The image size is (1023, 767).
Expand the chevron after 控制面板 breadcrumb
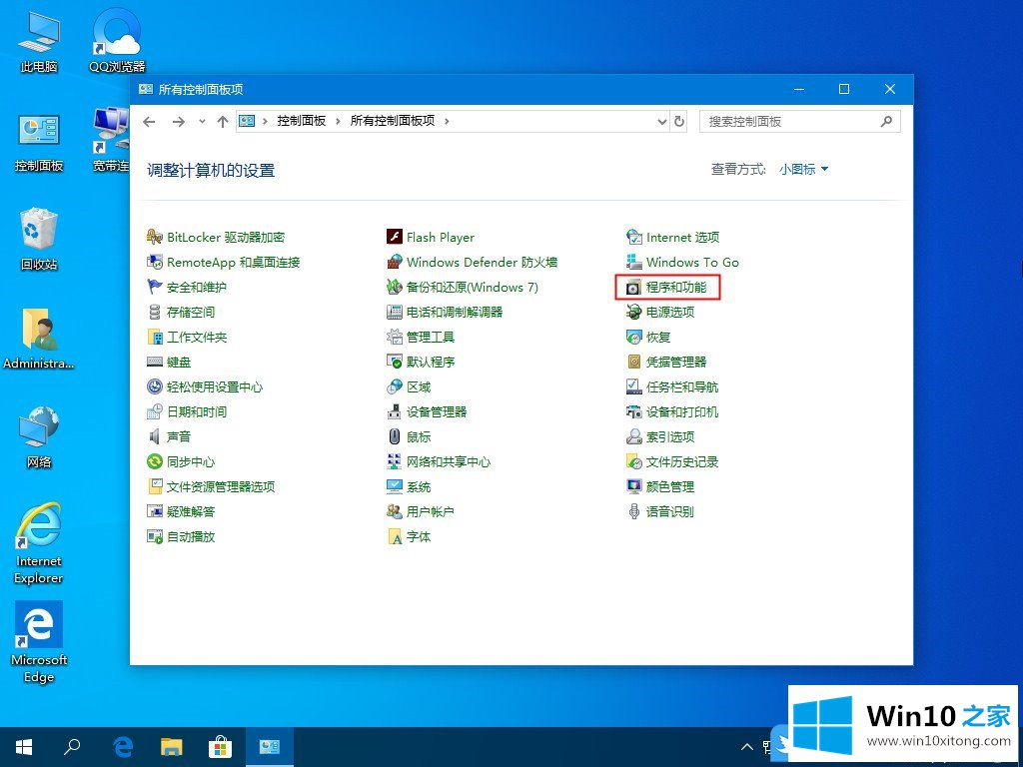pos(338,121)
